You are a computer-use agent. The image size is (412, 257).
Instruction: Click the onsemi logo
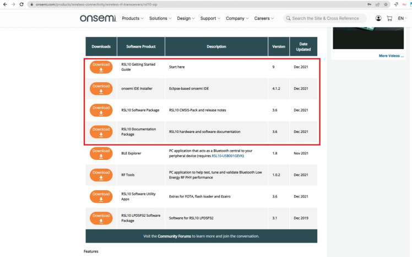click(x=98, y=18)
